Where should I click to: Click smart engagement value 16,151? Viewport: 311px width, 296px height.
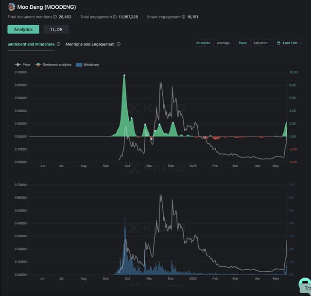192,17
